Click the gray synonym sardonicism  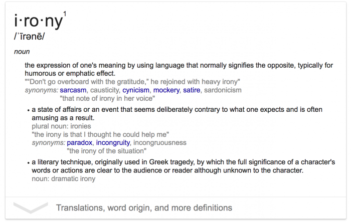(223, 90)
